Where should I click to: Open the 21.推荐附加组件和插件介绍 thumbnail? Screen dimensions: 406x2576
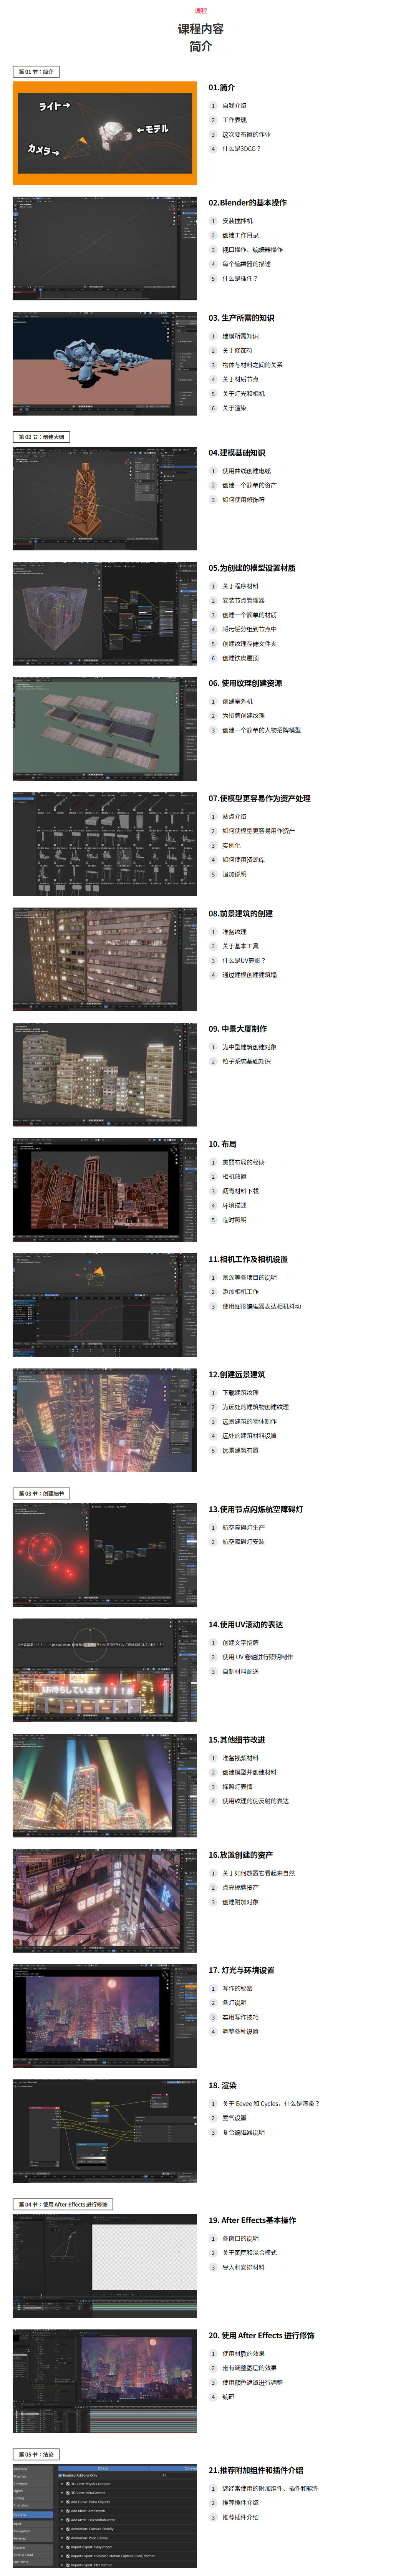click(105, 2516)
